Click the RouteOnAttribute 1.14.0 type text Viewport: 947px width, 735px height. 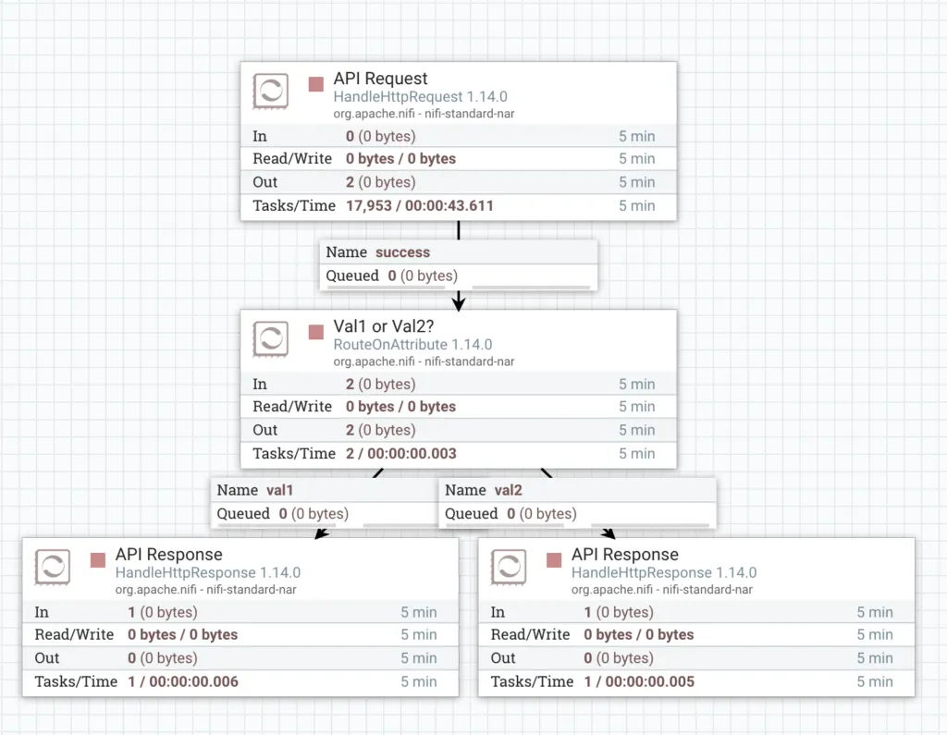(x=412, y=345)
